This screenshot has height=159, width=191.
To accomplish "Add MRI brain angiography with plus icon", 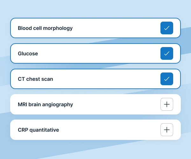I will [167, 104].
